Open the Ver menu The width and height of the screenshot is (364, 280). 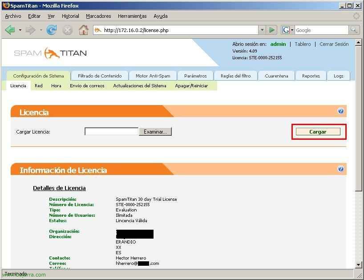point(51,16)
